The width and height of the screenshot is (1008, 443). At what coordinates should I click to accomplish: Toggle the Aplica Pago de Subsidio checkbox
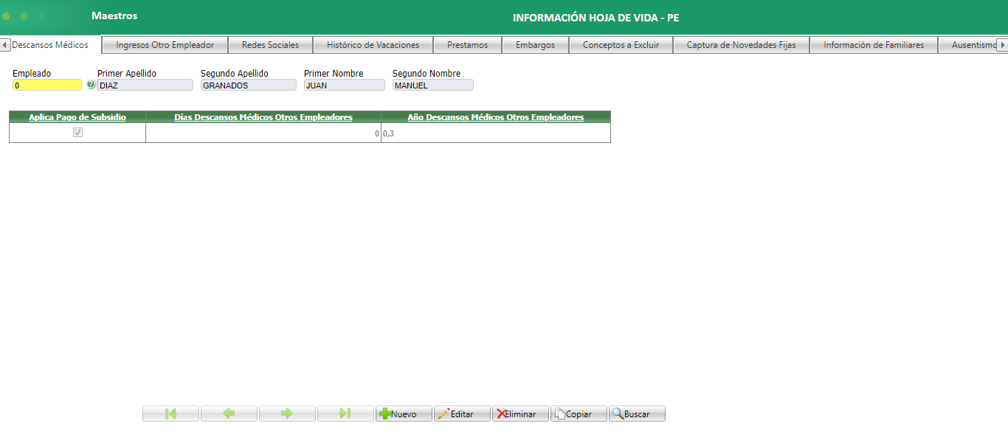pyautogui.click(x=77, y=133)
